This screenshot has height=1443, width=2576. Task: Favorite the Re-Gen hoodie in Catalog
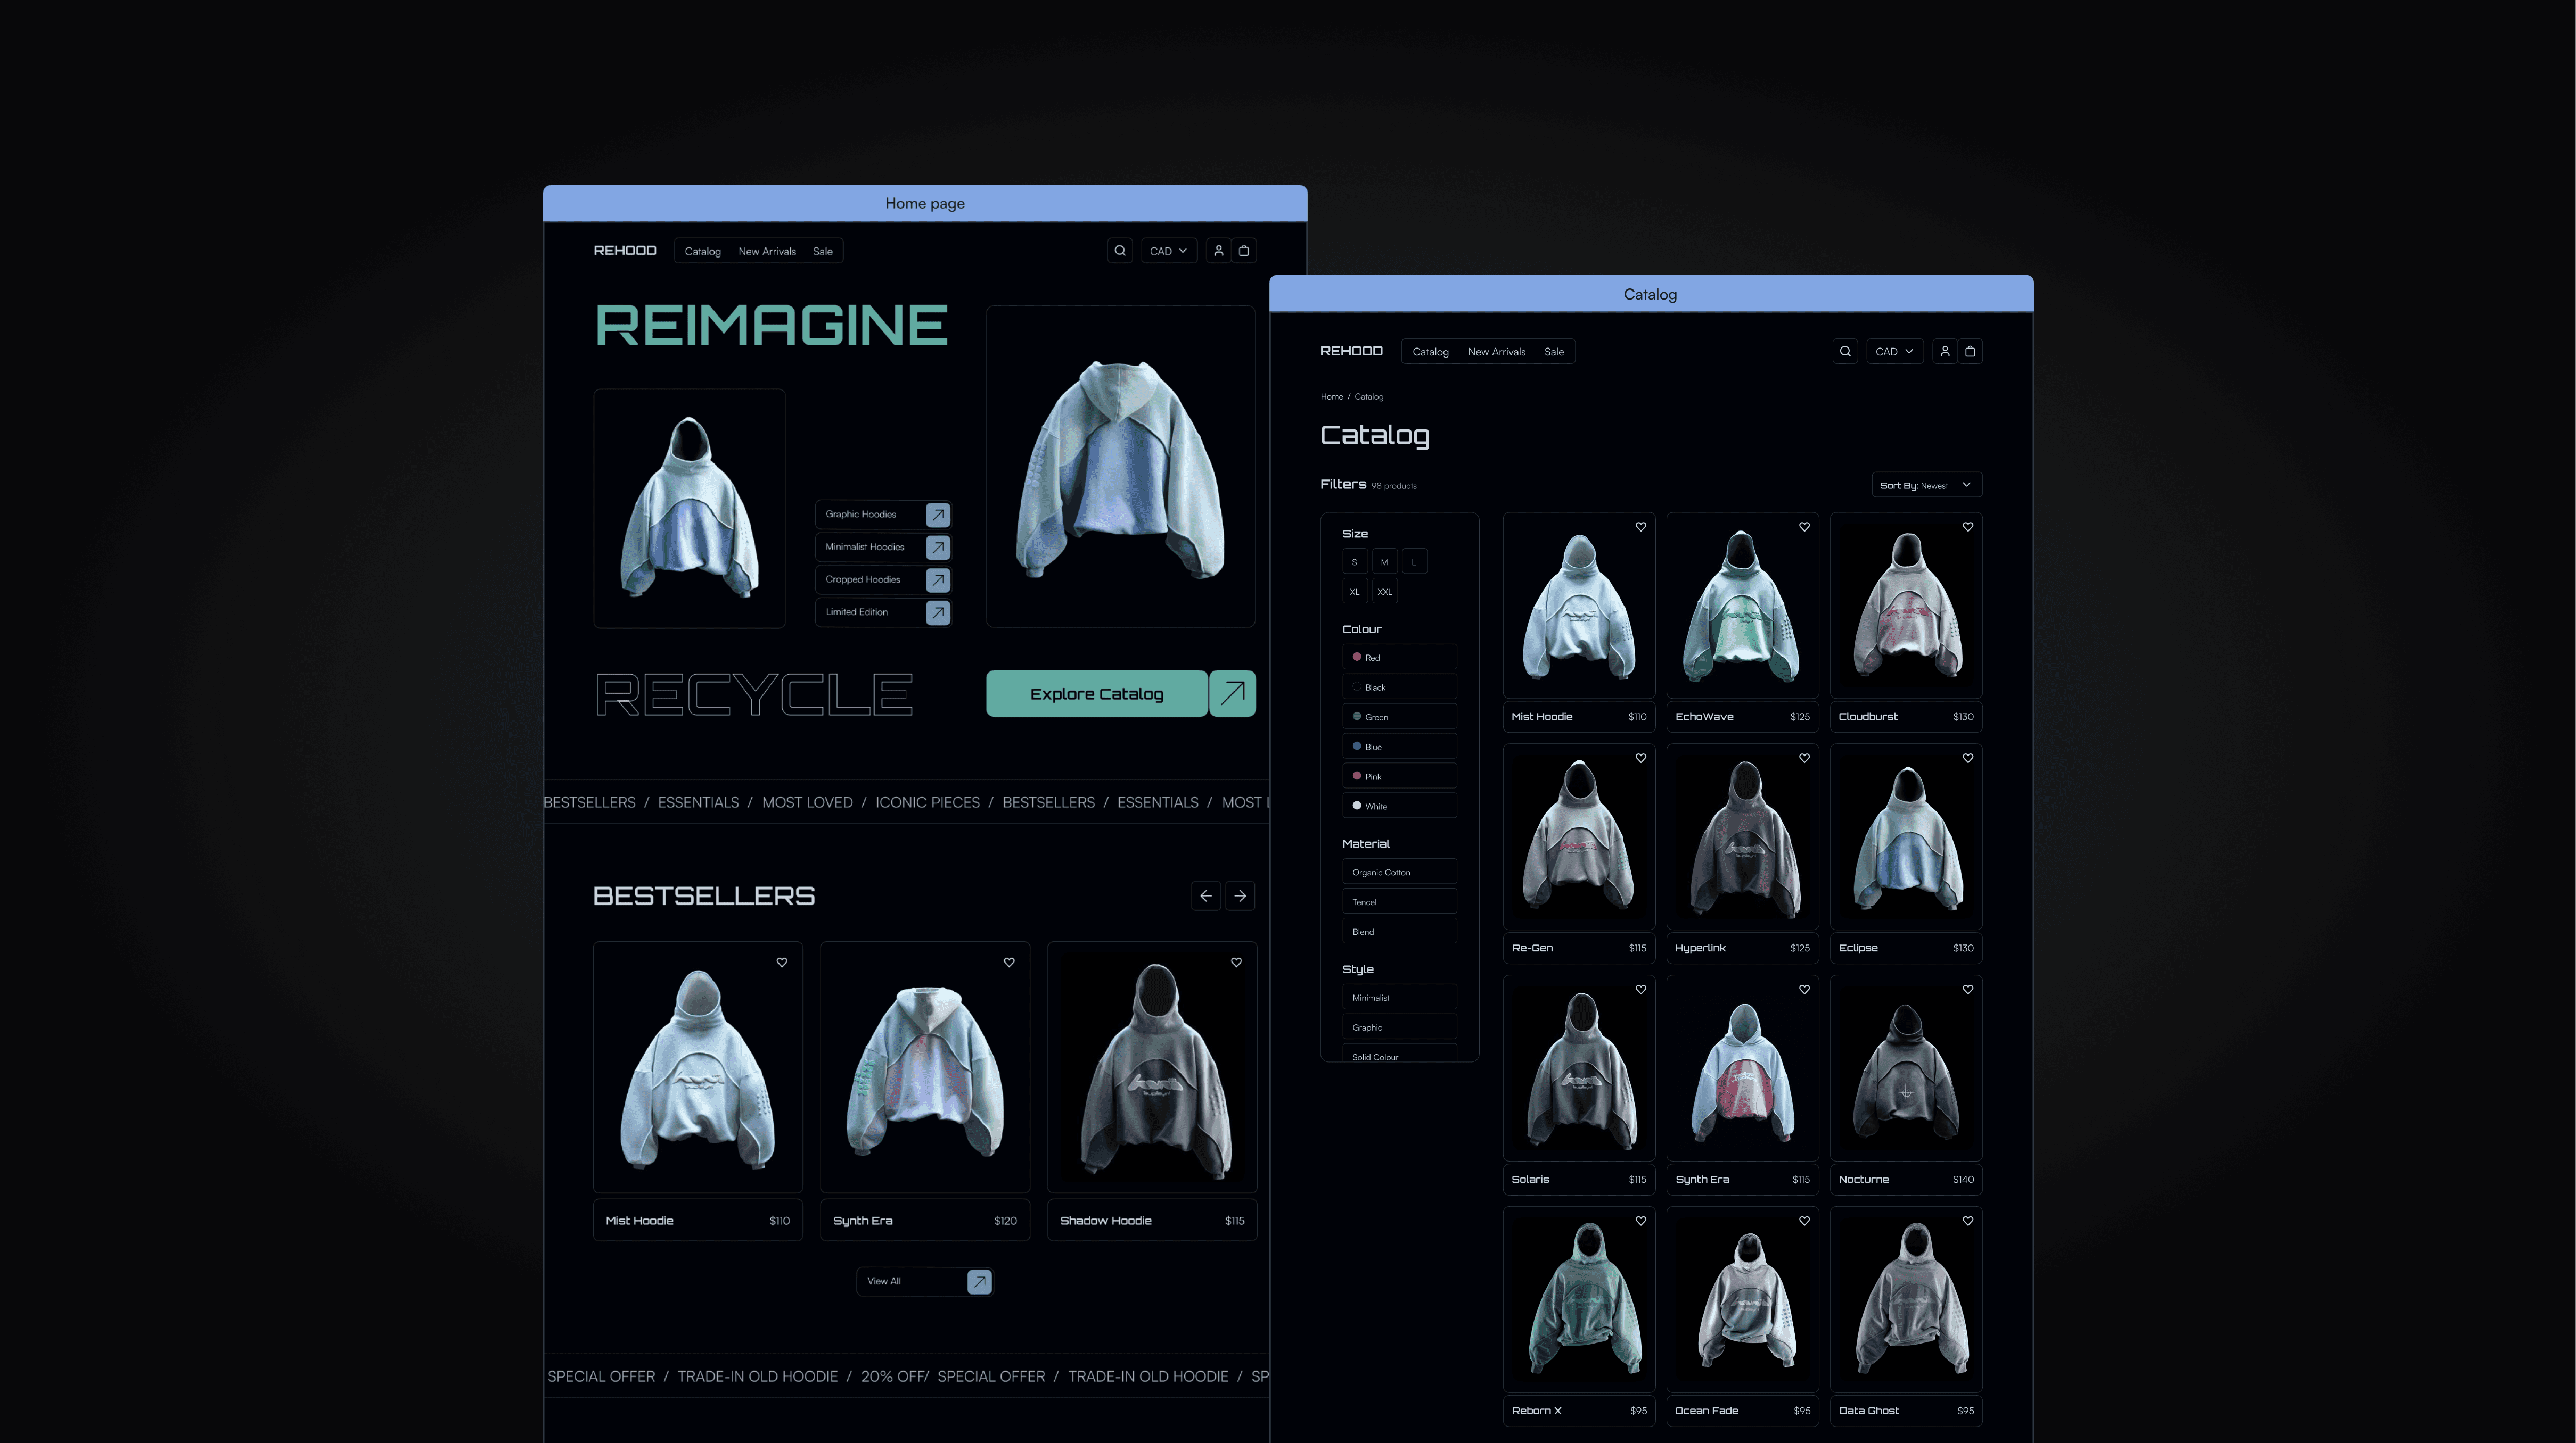1640,758
